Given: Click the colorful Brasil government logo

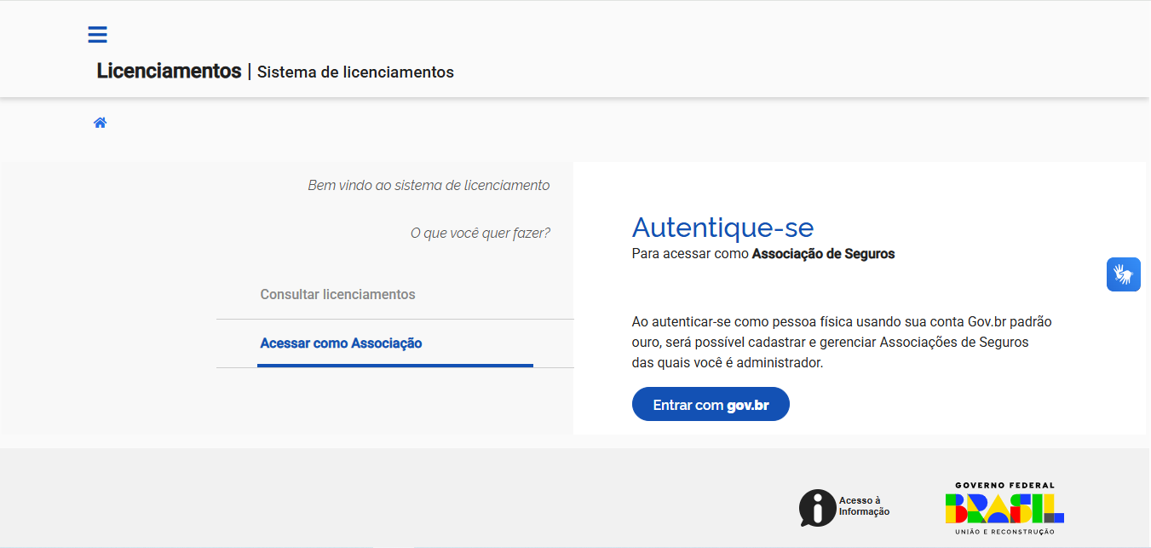Looking at the screenshot, I should click(1004, 509).
